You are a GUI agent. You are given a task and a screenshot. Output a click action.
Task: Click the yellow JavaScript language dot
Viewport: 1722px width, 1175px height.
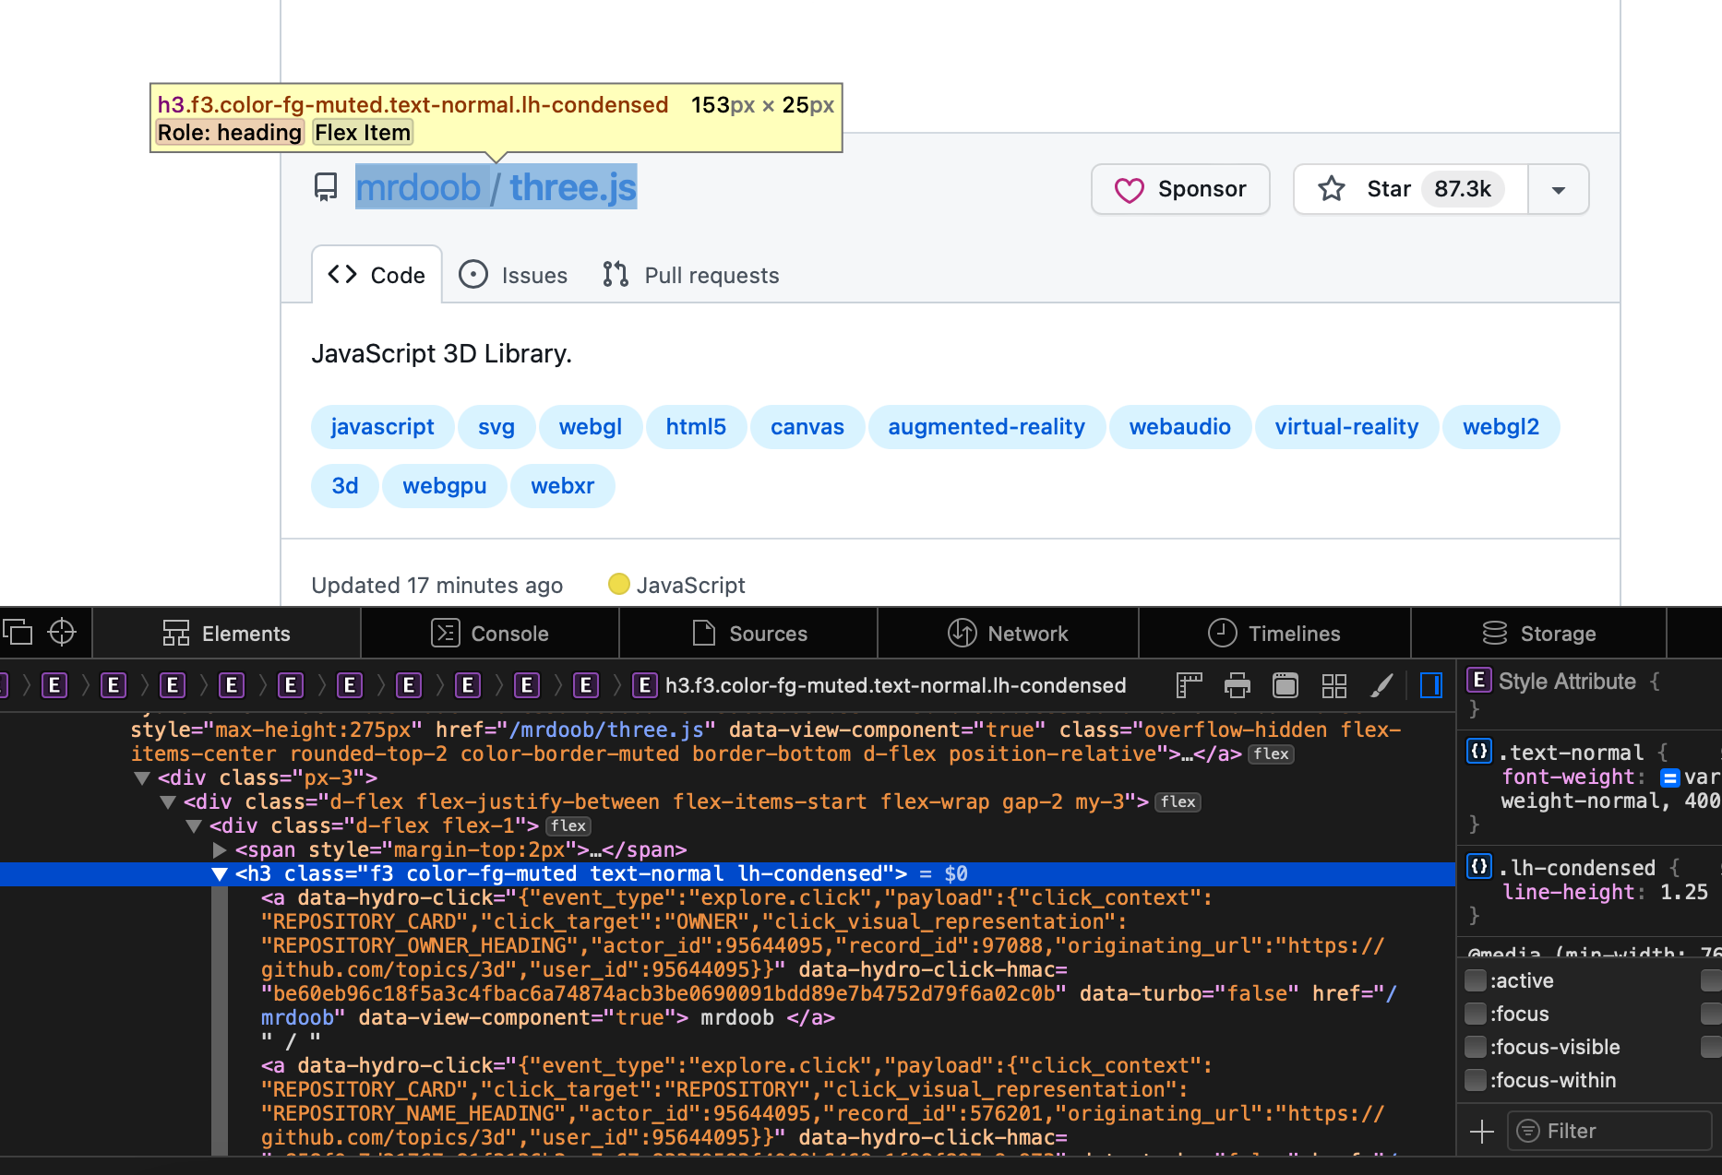(x=619, y=584)
